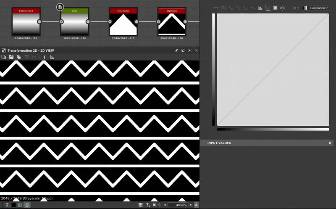The height and width of the screenshot is (209, 336).
Task: Copy the 2D view to clipboard
Action: point(19,57)
